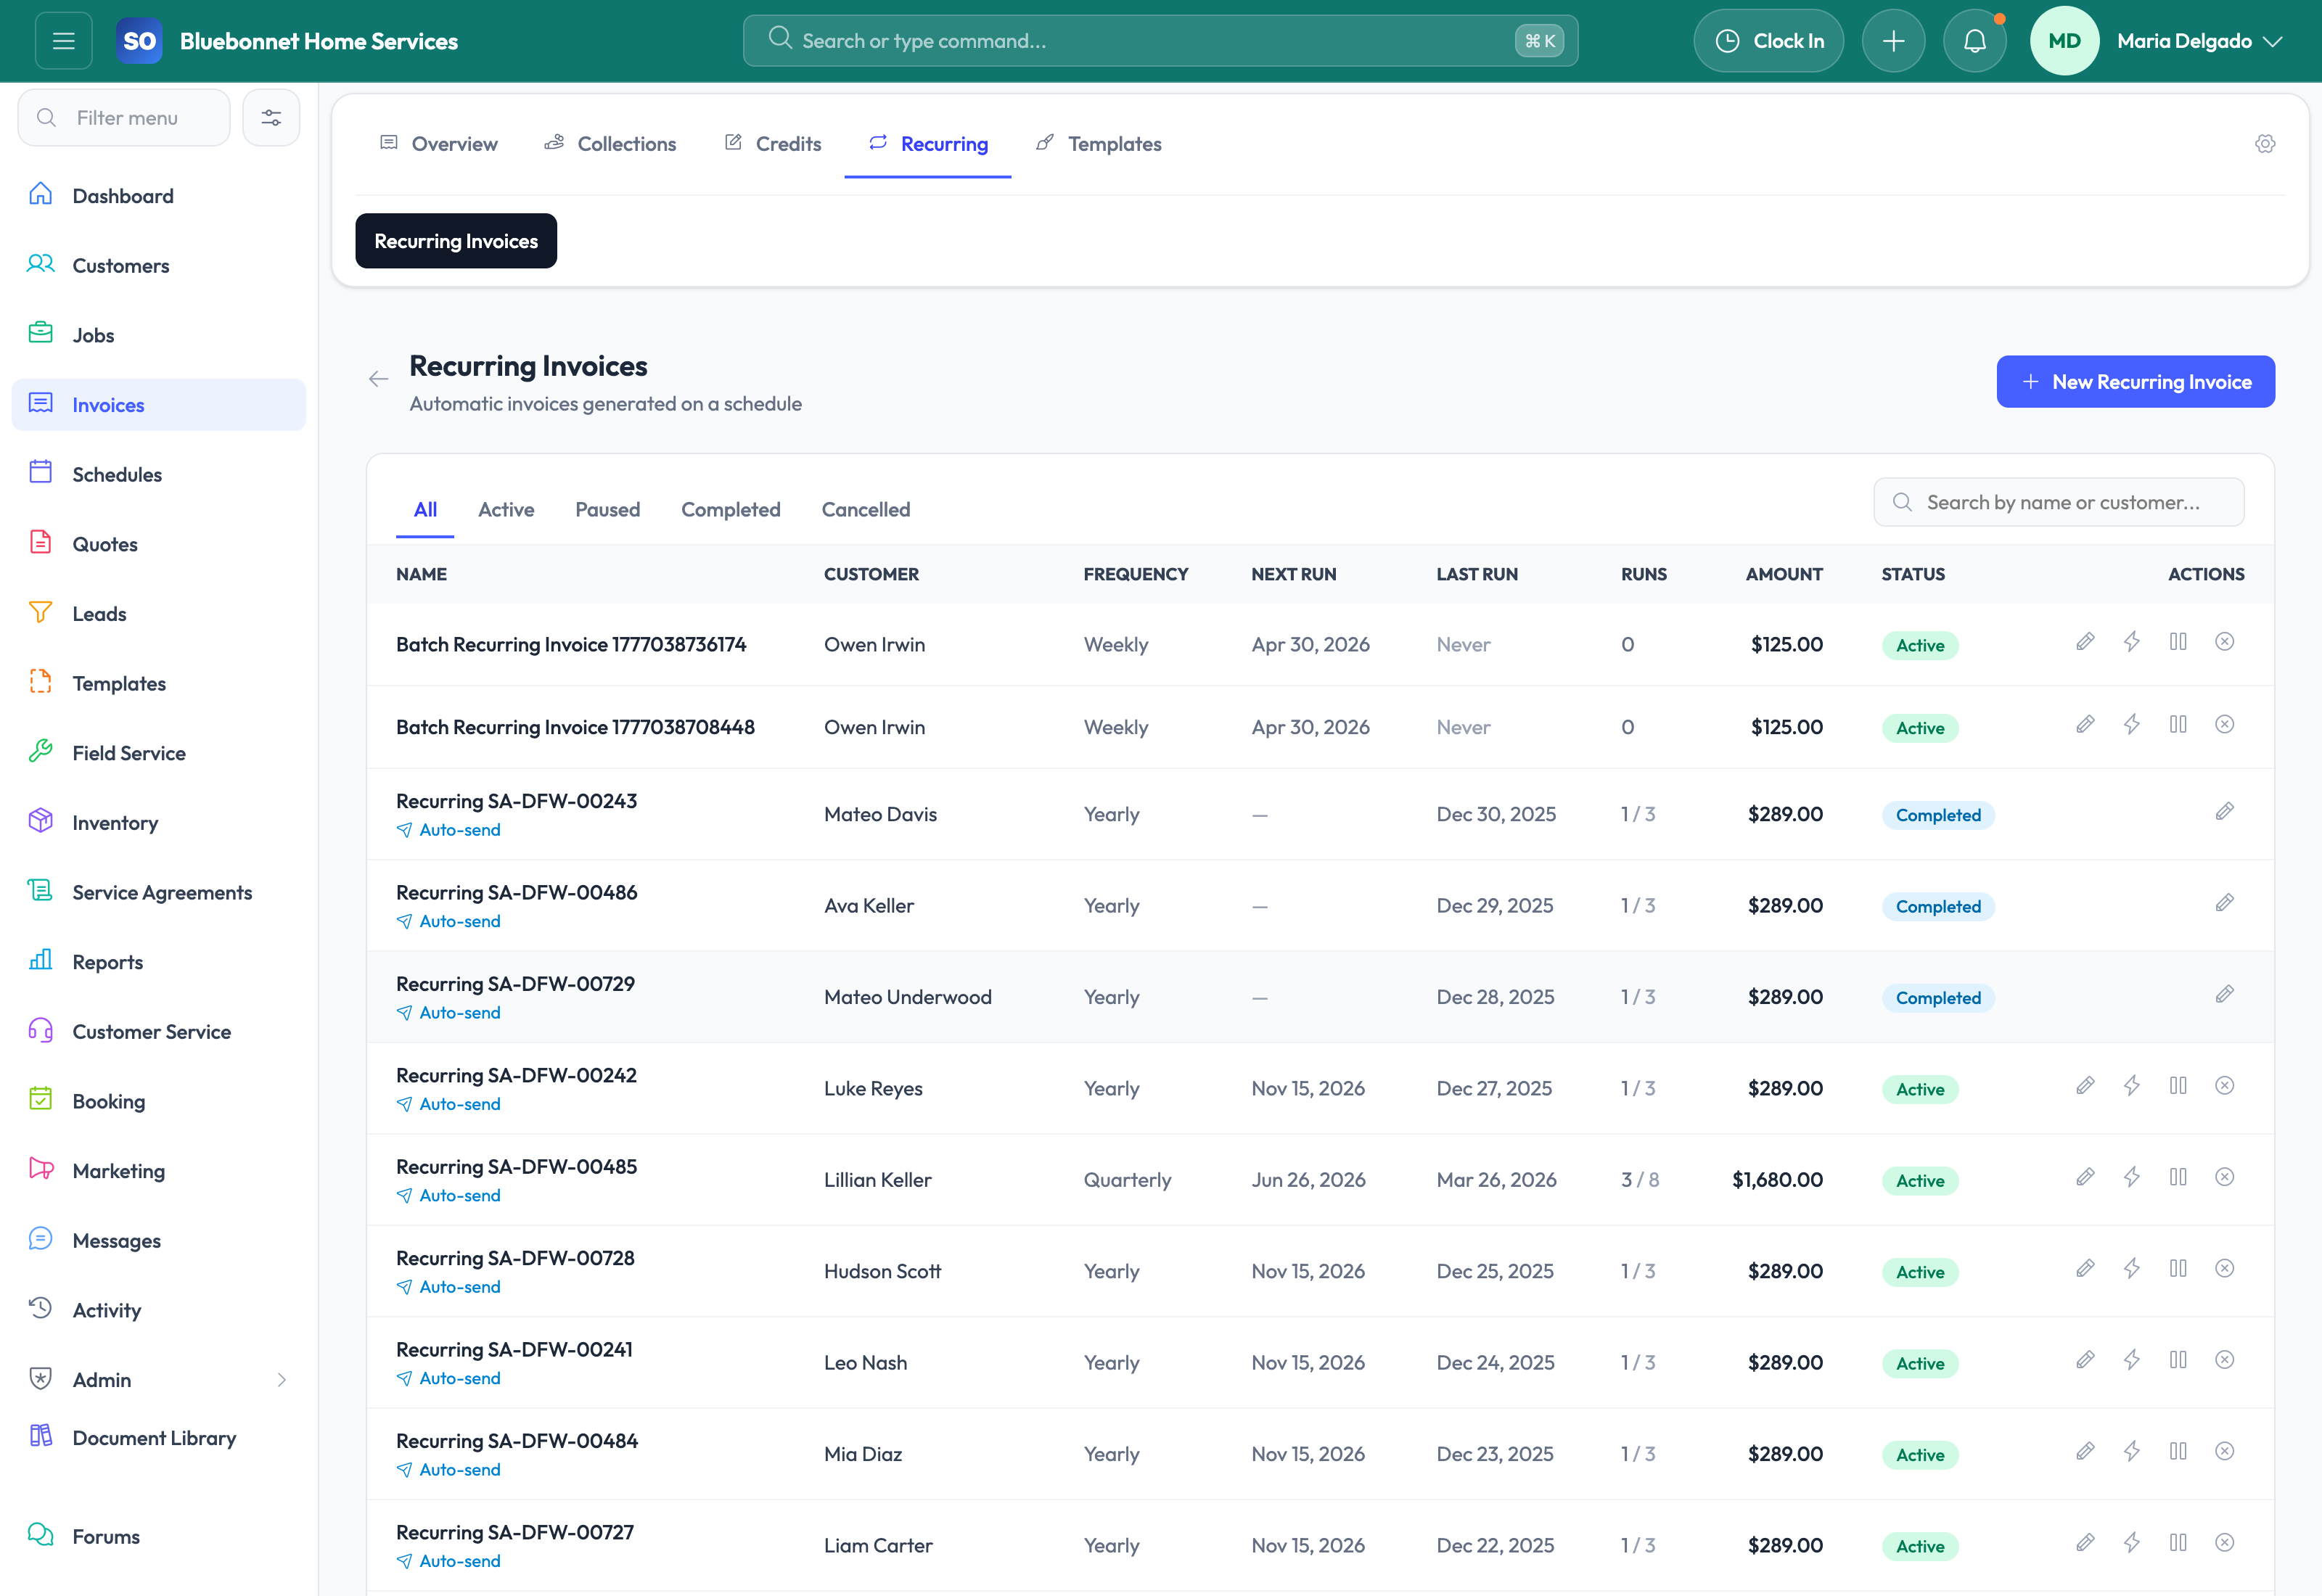
Task: Open Document Library in sidebar
Action: click(158, 1438)
